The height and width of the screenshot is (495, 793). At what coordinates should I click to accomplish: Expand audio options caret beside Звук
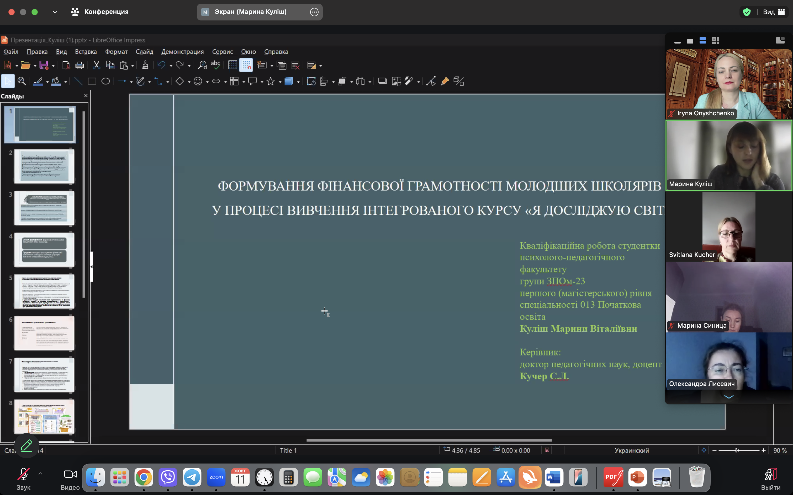click(x=40, y=474)
